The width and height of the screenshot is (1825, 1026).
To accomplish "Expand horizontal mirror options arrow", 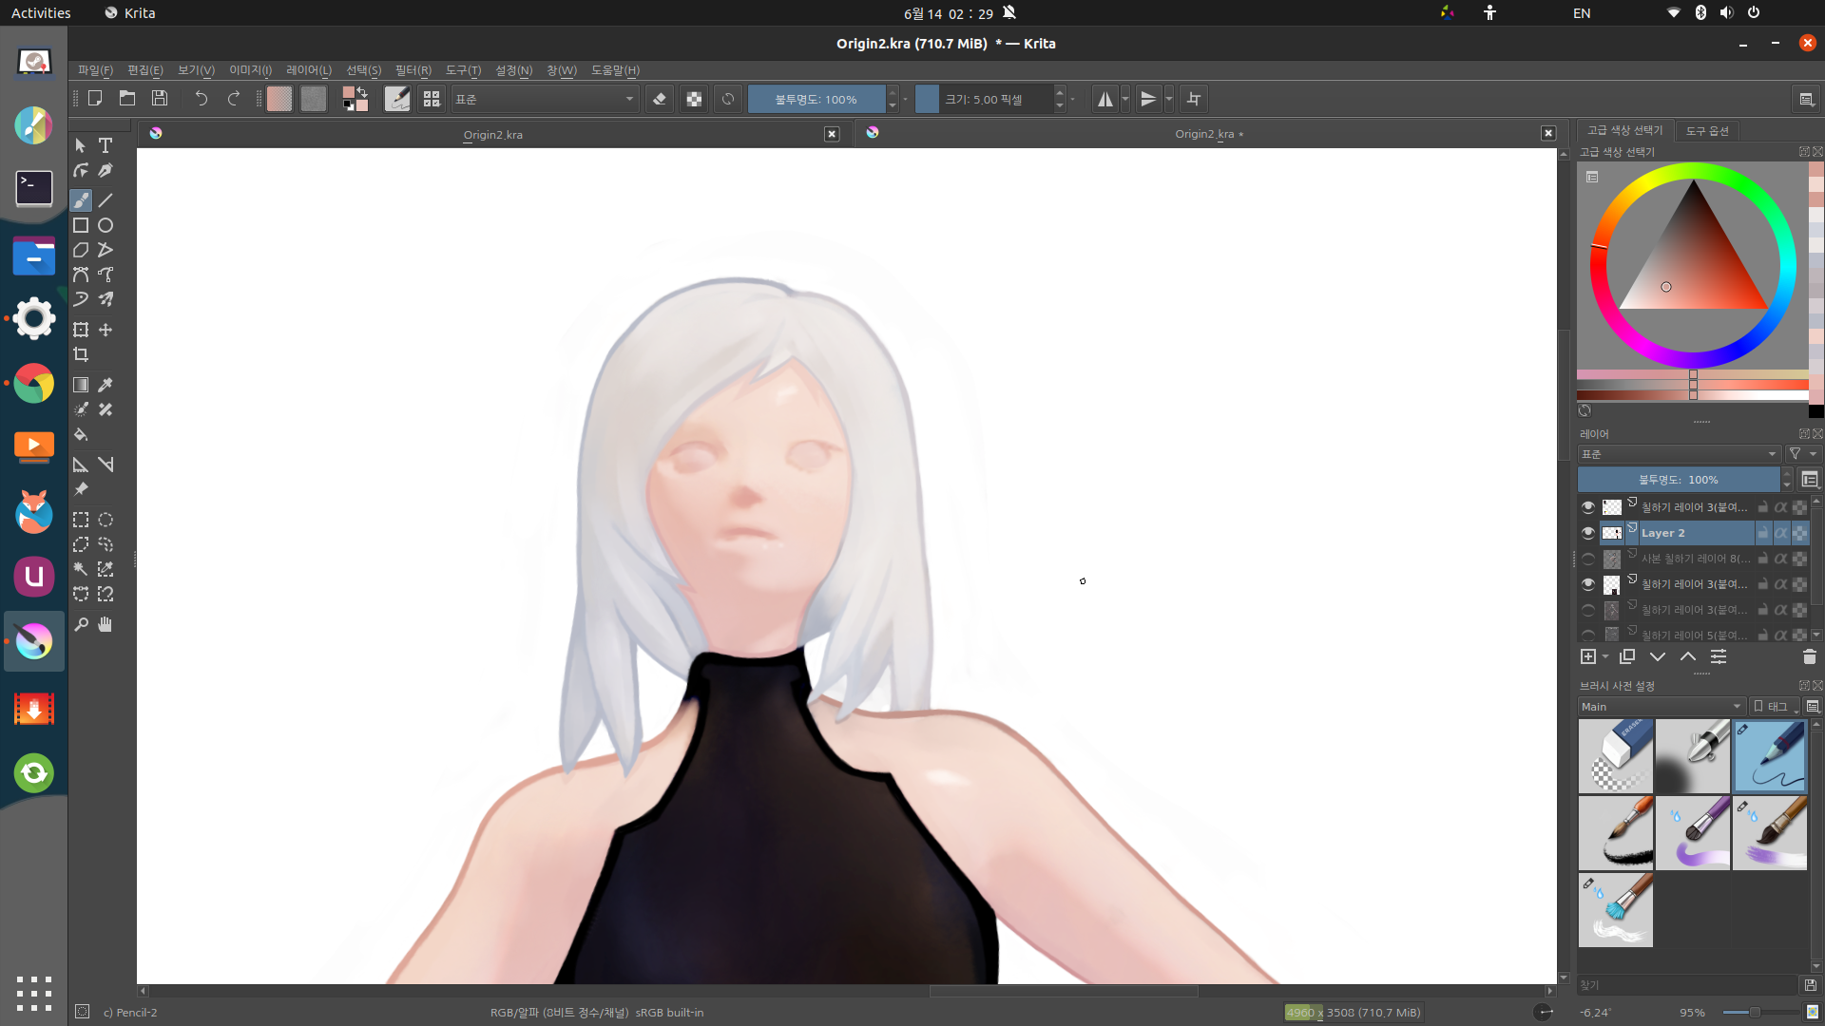I will tap(1125, 99).
